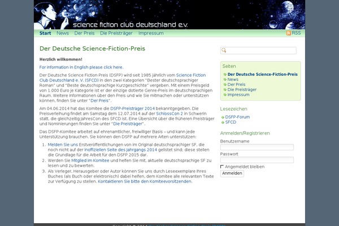
Task: Open the Die Preisträger navigation tab
Action: pos(116,33)
